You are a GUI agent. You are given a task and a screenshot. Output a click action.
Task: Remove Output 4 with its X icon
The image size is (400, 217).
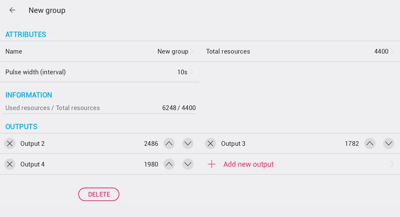point(10,164)
